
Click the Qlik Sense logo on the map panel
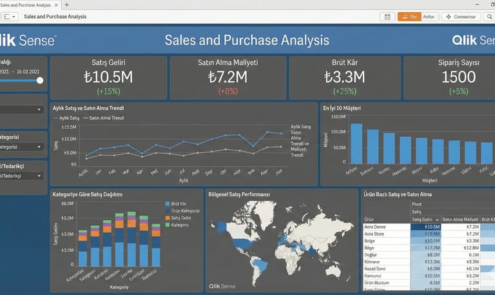[x=222, y=286]
